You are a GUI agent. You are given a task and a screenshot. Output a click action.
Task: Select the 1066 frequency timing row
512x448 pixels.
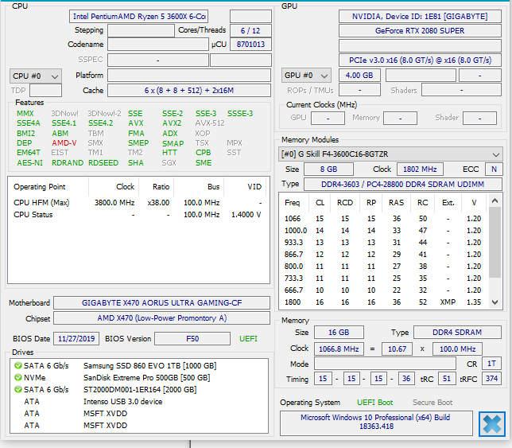coord(384,219)
